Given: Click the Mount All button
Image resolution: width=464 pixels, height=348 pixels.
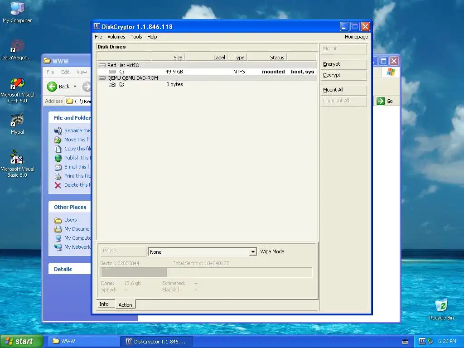Looking at the screenshot, I should coord(343,90).
